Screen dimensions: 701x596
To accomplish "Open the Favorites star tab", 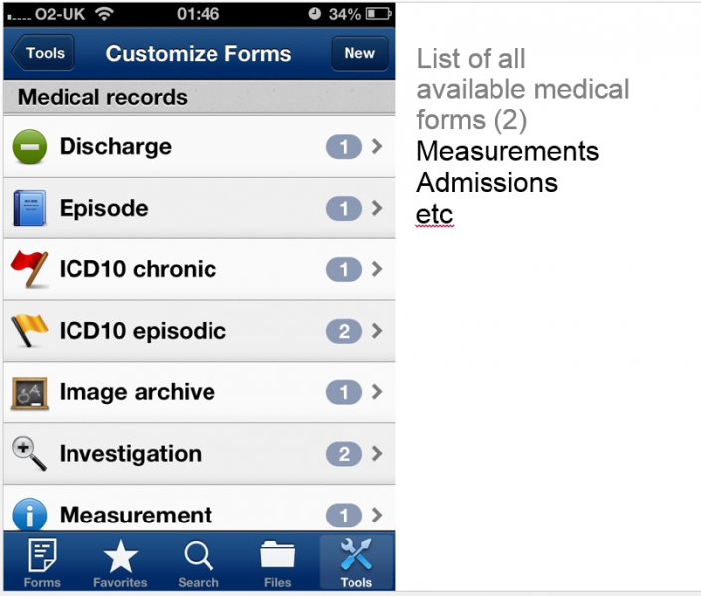I will 120,563.
